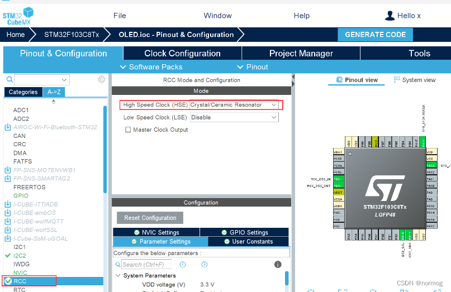The image size is (451, 292).
Task: Select the PA12 pin on chip
Action: [431, 172]
